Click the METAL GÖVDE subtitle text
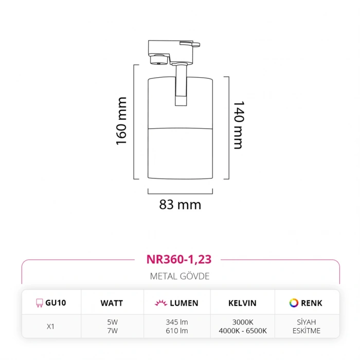 179,276
